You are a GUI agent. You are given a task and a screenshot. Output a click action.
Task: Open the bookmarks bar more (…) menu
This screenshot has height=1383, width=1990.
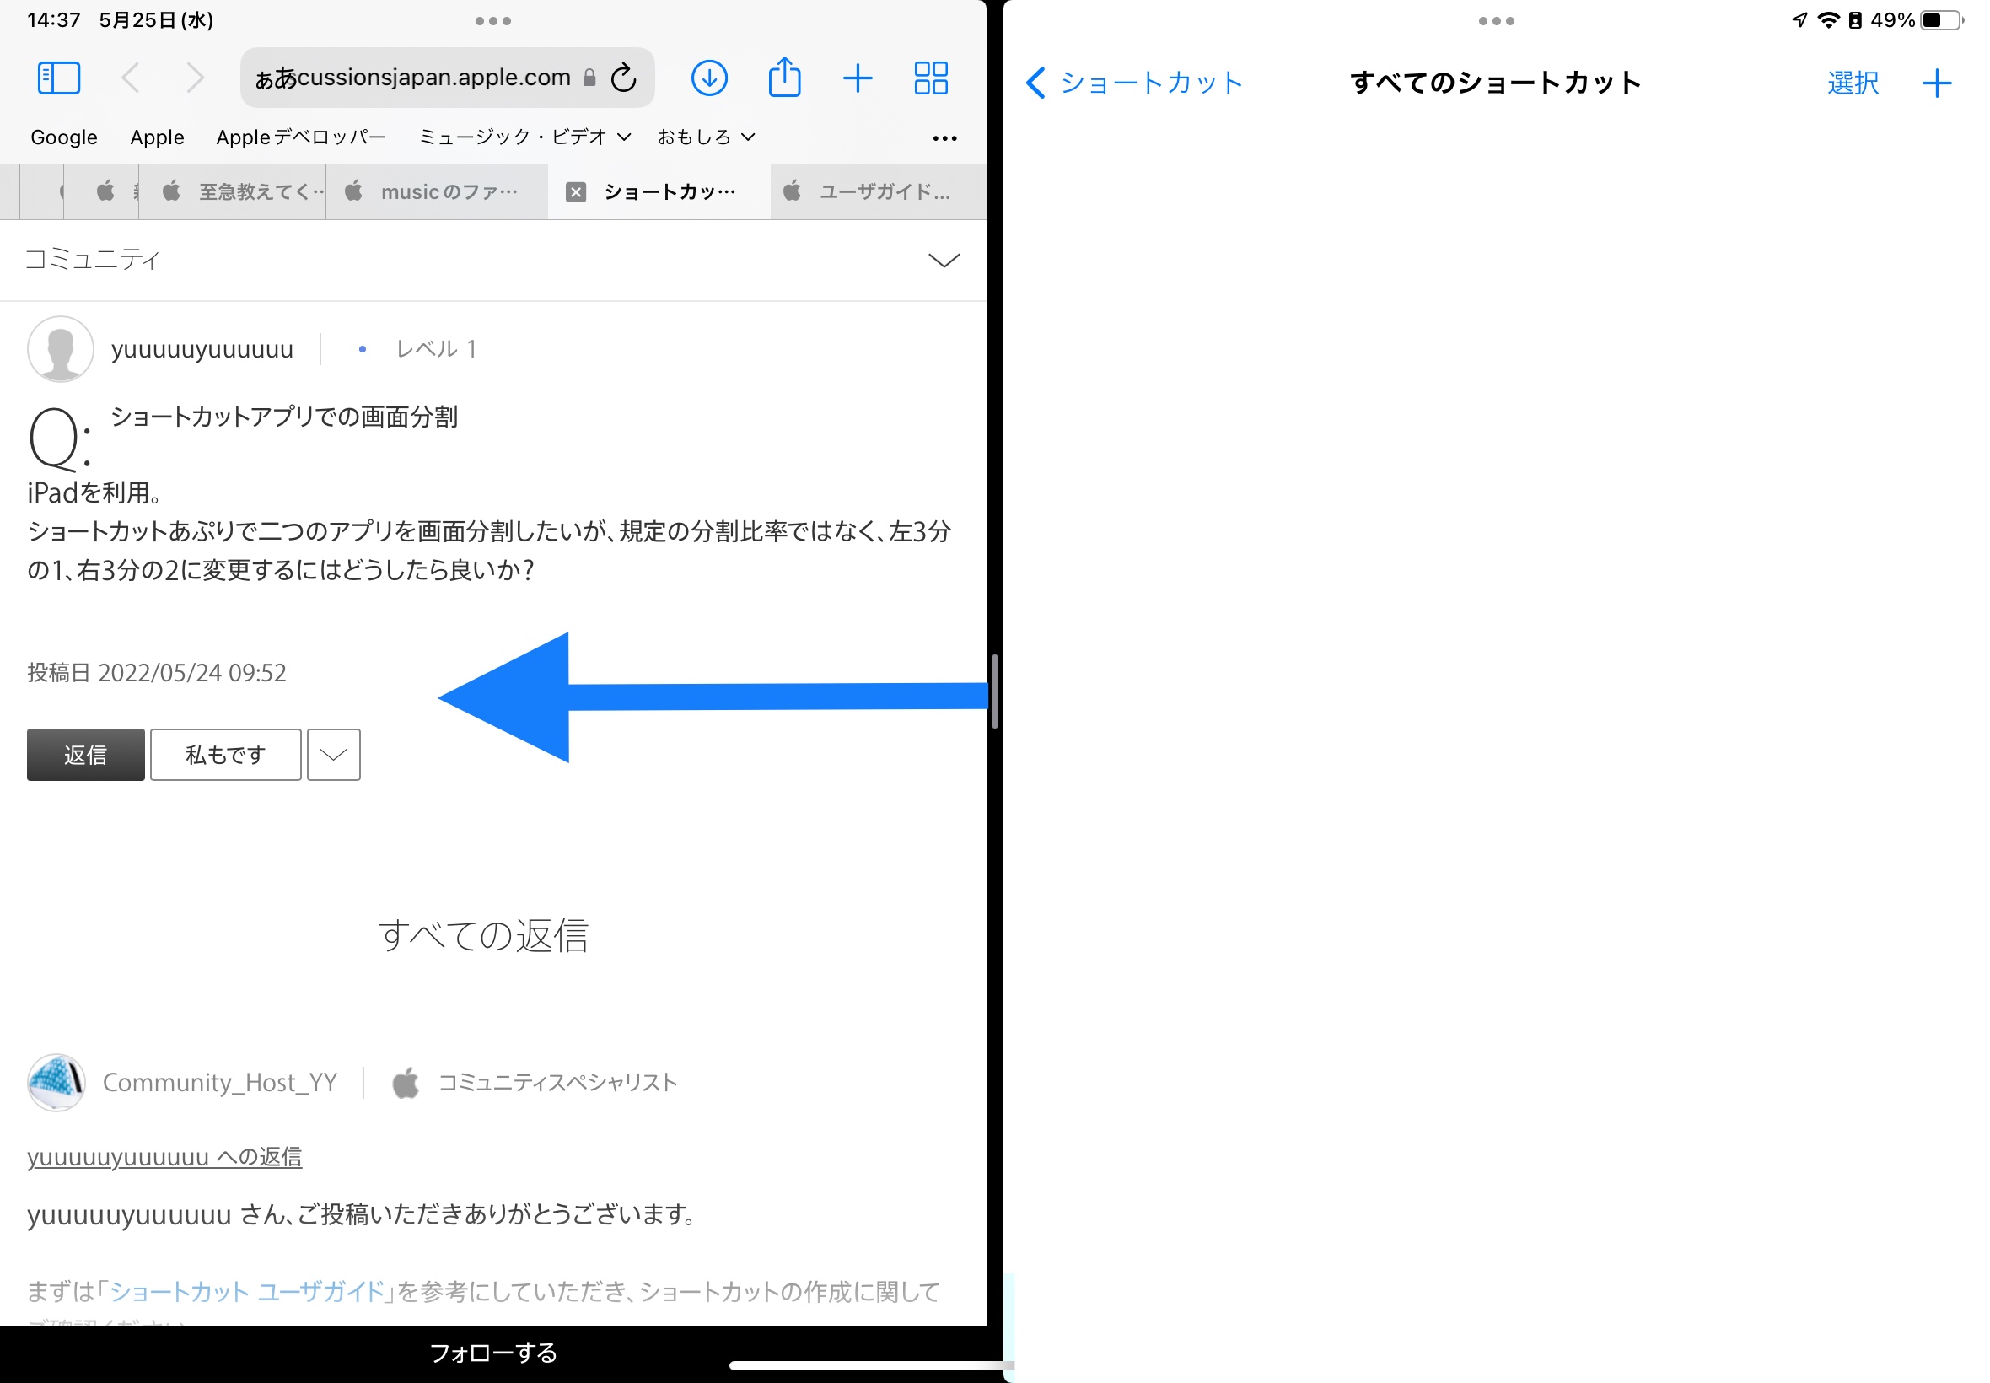pyautogui.click(x=944, y=137)
